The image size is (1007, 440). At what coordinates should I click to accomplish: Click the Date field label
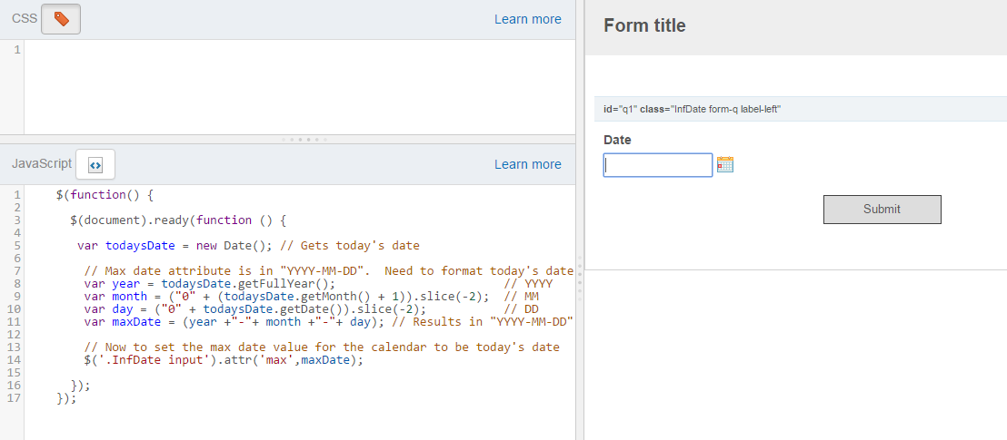click(x=617, y=140)
